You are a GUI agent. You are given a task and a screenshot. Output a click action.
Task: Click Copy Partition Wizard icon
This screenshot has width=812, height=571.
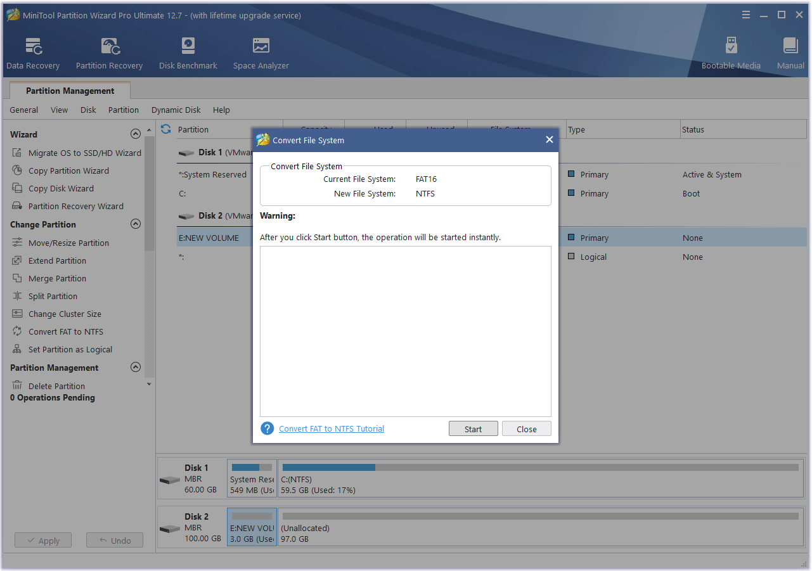click(17, 170)
